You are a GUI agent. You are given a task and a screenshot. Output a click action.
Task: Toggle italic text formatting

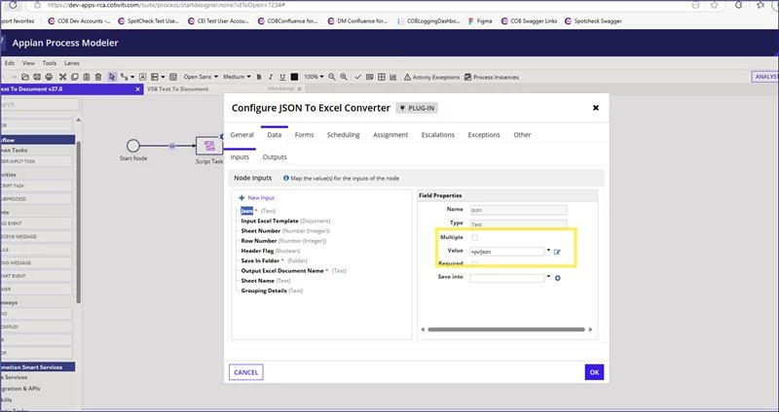click(271, 77)
